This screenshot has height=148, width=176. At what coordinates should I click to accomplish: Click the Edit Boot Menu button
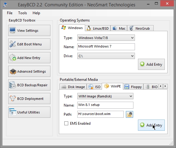tap(29, 44)
